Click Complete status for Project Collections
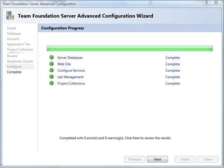The height and width of the screenshot is (168, 224). point(172,83)
